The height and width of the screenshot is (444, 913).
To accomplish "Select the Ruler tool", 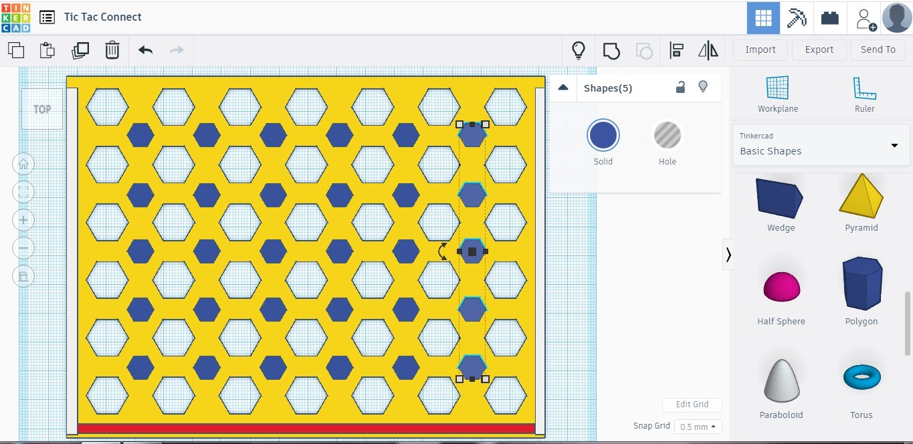I will 864,94.
